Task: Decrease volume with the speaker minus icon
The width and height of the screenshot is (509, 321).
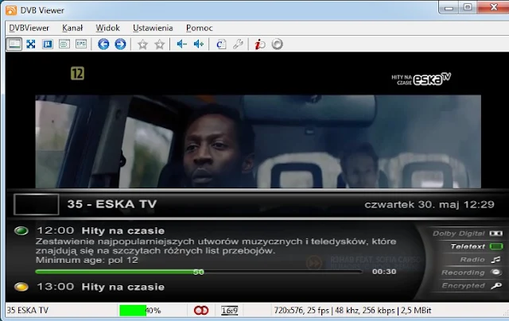Action: click(x=182, y=44)
